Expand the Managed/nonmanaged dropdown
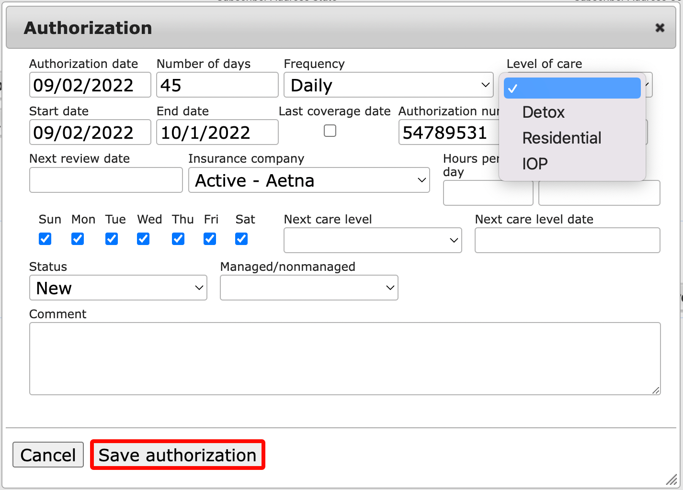Viewport: 683px width, 490px height. (x=309, y=288)
